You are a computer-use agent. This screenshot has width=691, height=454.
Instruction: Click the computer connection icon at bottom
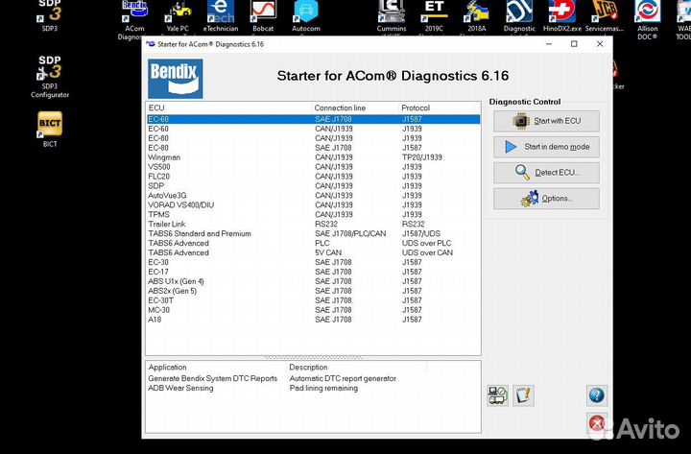pyautogui.click(x=497, y=394)
